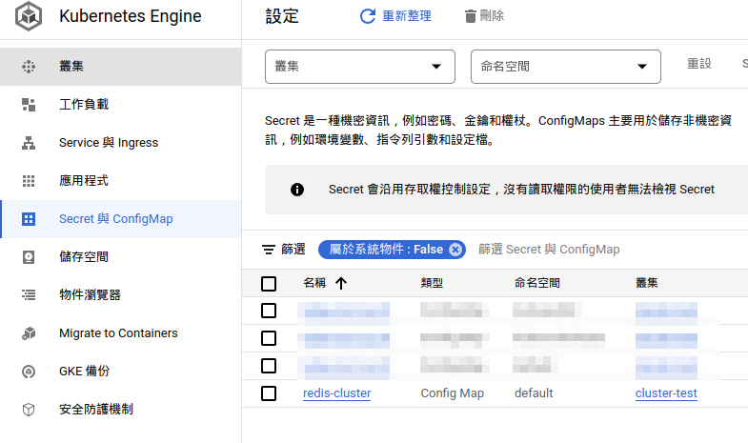Click the GKE 備份 backup icon
The image size is (748, 443).
point(29,371)
